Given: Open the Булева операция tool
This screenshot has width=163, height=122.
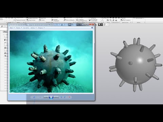Looking at the screenshot, I should (55, 20).
